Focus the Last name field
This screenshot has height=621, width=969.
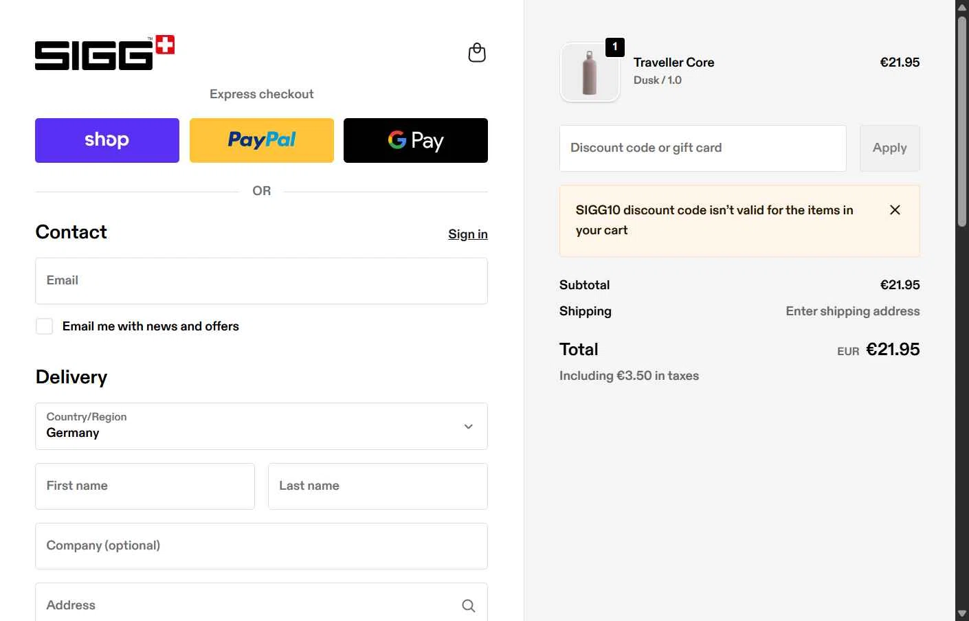[x=378, y=486]
